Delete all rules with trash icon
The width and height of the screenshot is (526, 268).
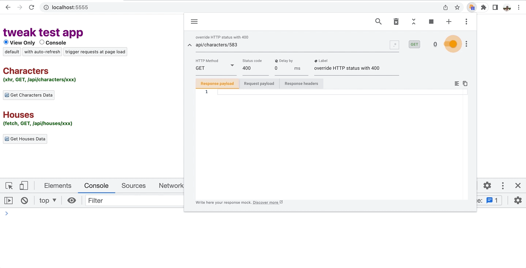(396, 22)
